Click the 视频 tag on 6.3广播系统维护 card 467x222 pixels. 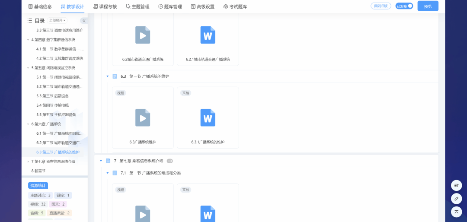tap(121, 93)
